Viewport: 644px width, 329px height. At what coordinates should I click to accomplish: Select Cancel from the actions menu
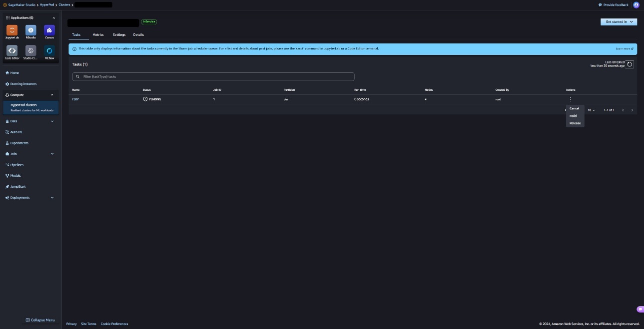[x=575, y=108]
